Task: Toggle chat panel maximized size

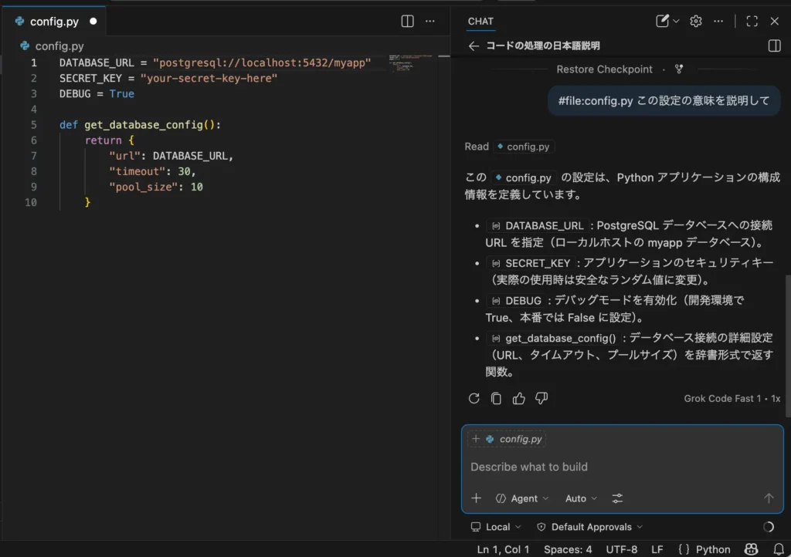Action: point(752,22)
